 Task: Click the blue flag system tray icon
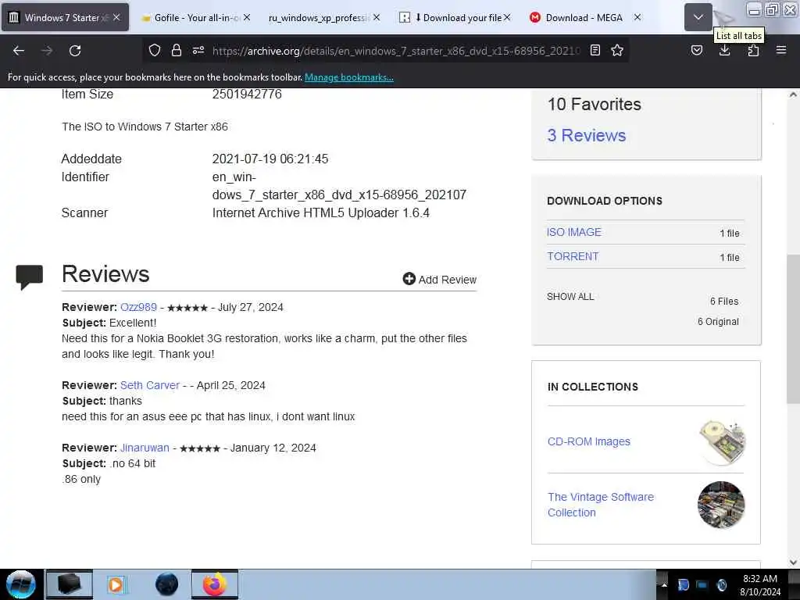(683, 585)
